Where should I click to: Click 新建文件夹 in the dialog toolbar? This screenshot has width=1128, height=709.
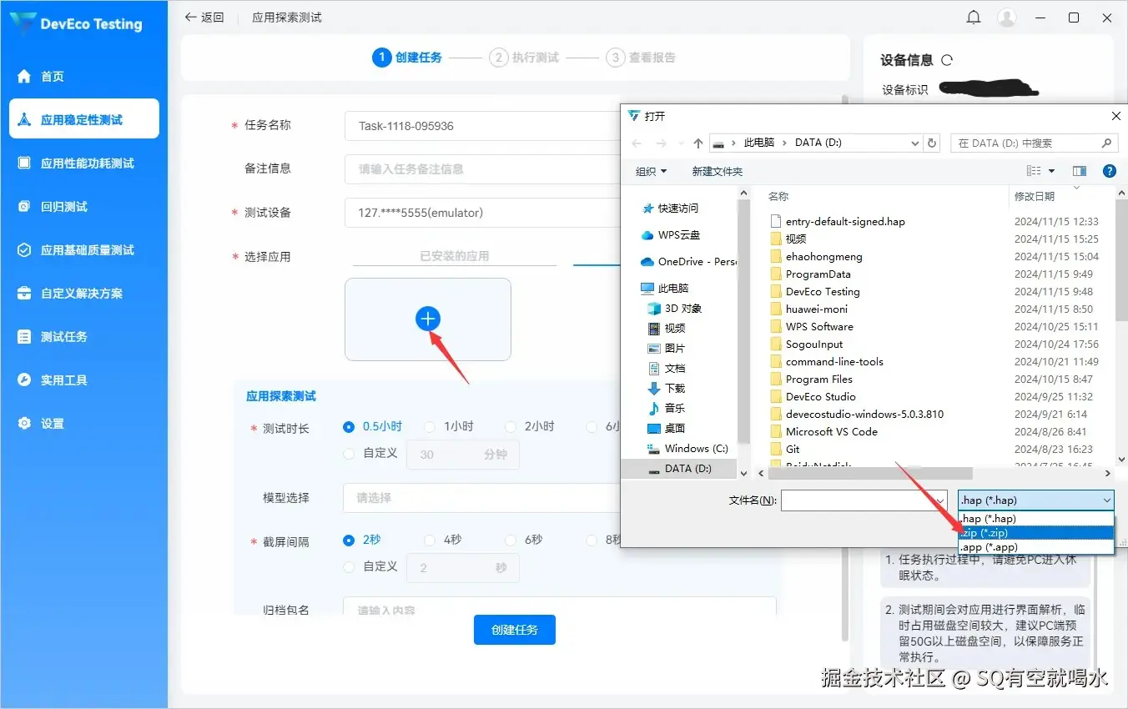[718, 171]
